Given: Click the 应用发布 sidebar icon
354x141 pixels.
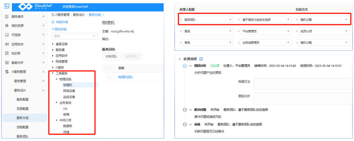Looking at the screenshot, I should (x=7, y=44).
